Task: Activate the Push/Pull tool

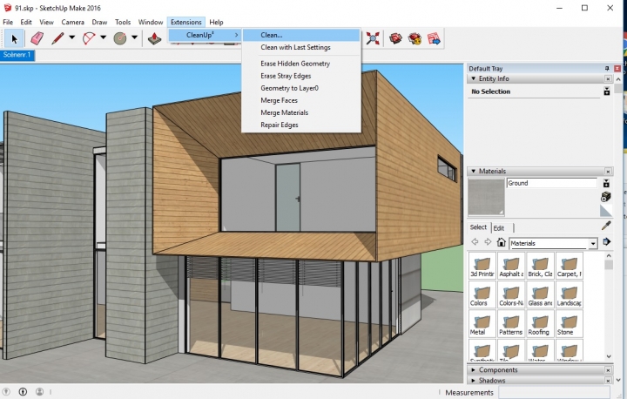Action: click(154, 38)
